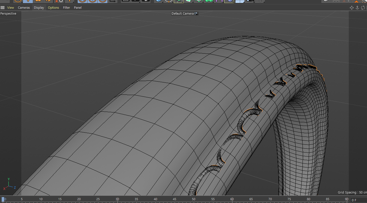Open the Options menu
Viewport: 367px width, 203px height.
pos(53,8)
